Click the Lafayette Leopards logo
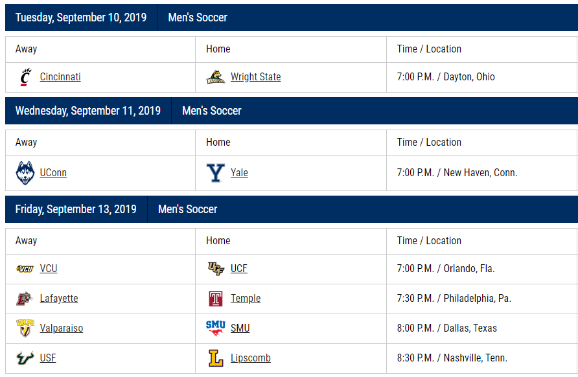578x377 pixels. point(25,299)
